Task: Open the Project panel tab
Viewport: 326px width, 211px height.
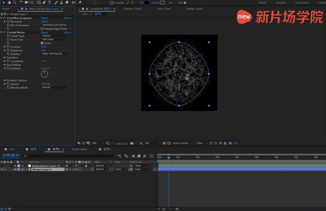Action: coord(6,9)
